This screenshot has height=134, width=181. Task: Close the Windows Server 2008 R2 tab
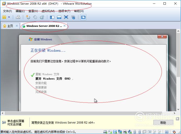click(x=65, y=26)
